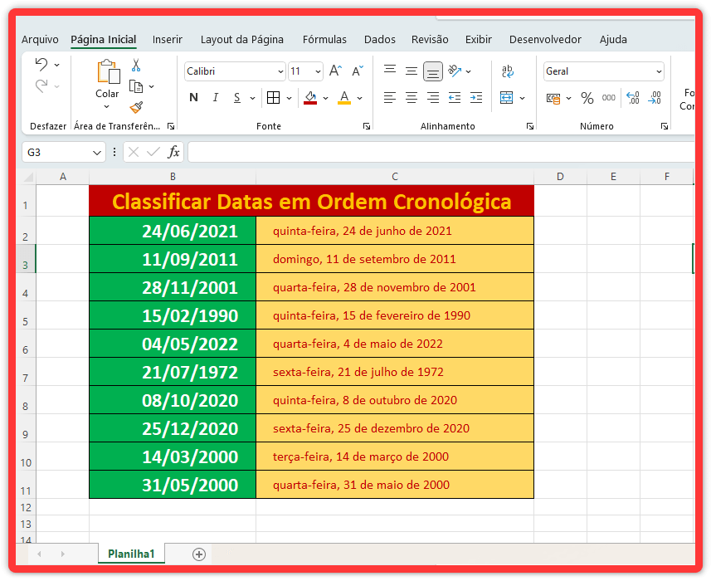The width and height of the screenshot is (711, 581).
Task: Click the Undo arrow icon
Action: pos(40,65)
